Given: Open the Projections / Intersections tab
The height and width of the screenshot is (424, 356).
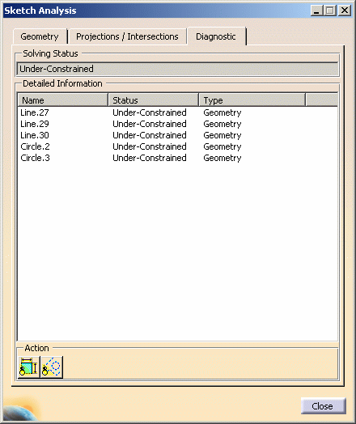Looking at the screenshot, I should 127,36.
